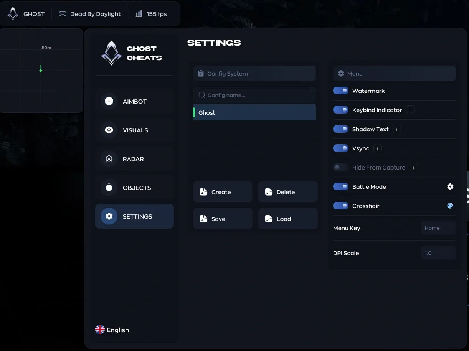Show Hide From Capture info icon
The width and height of the screenshot is (469, 351).
click(413, 168)
